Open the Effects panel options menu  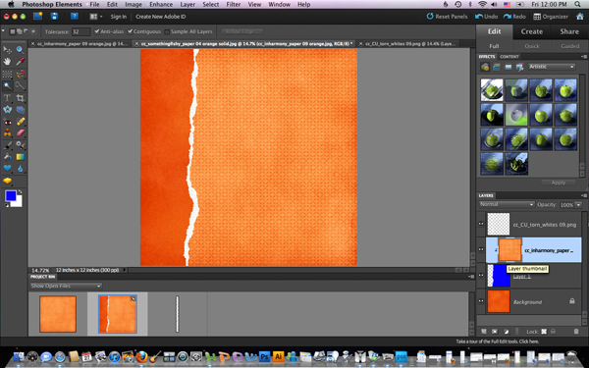(x=584, y=56)
